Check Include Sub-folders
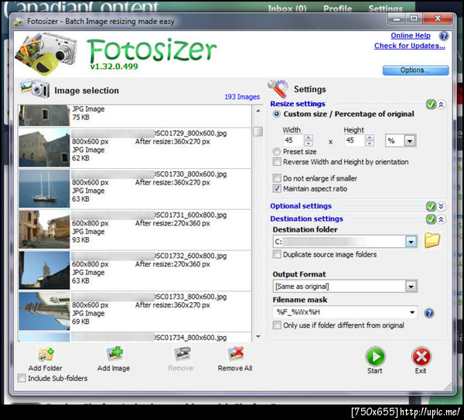This screenshot has width=464, height=420. (x=22, y=378)
